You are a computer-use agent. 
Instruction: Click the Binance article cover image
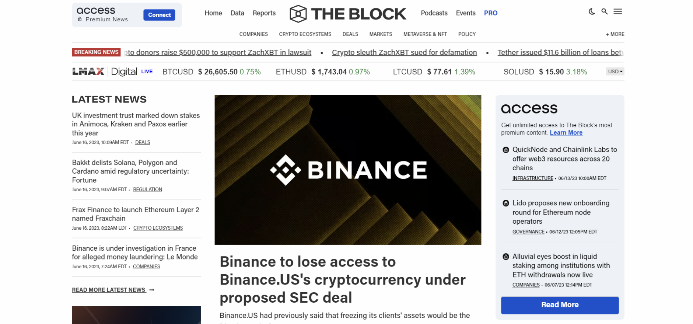click(348, 170)
